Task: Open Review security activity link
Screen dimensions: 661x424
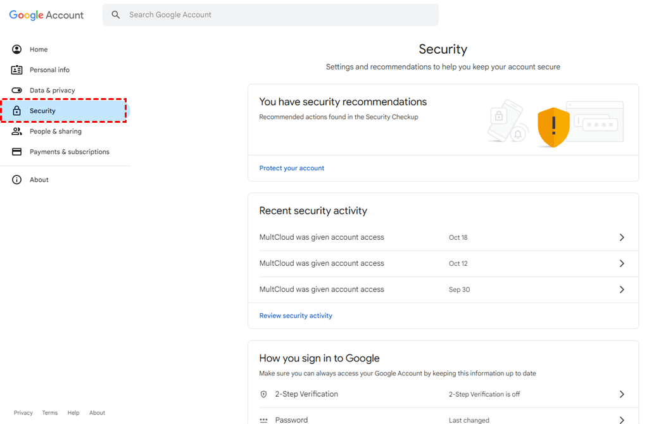Action: (x=296, y=316)
